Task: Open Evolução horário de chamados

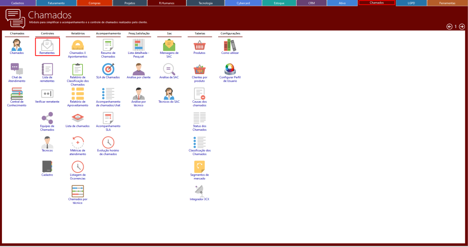Action: point(108,142)
